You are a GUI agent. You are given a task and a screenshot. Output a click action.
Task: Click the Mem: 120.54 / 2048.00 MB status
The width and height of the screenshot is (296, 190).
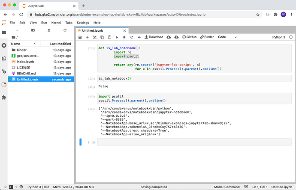[x=73, y=187]
